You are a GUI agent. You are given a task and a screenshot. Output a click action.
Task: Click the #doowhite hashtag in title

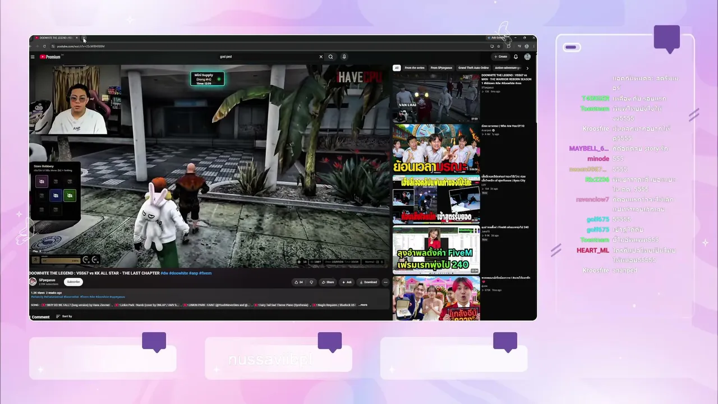tap(178, 273)
